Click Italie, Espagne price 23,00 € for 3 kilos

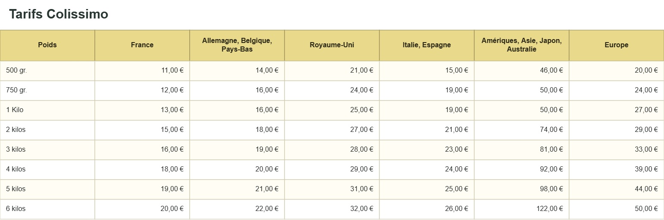(427, 150)
